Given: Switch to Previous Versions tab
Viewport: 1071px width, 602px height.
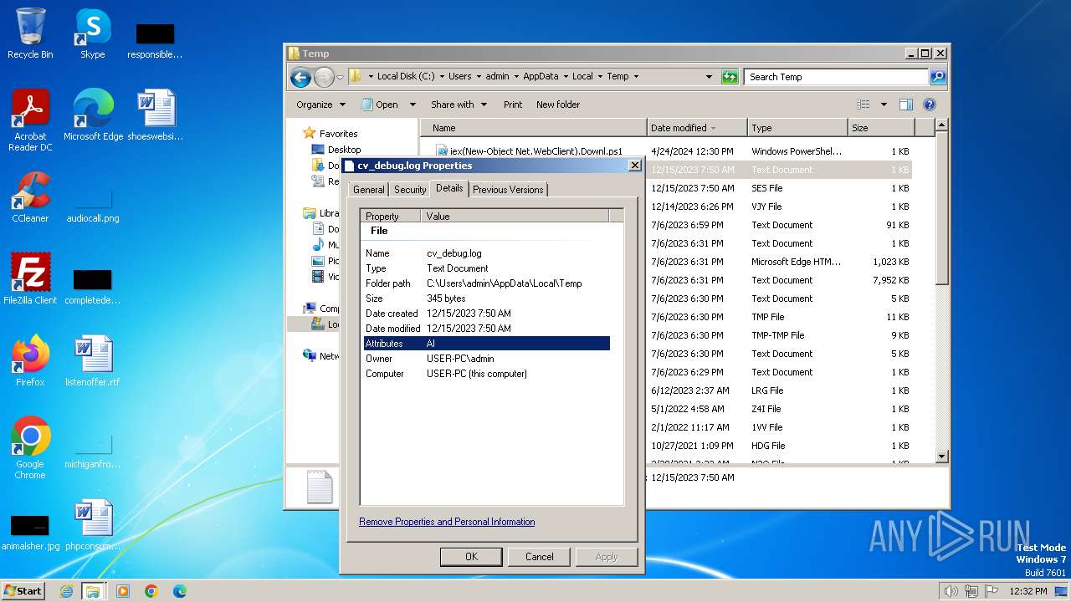Looking at the screenshot, I should [508, 190].
